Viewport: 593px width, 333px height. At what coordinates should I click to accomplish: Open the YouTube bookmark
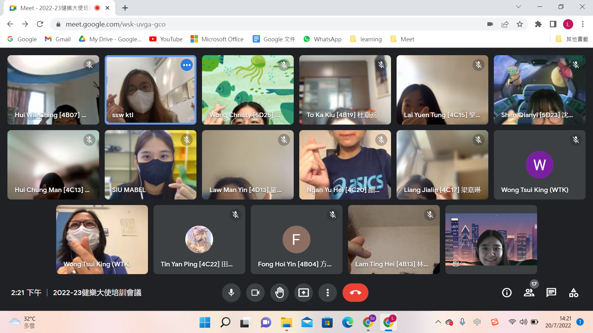166,39
